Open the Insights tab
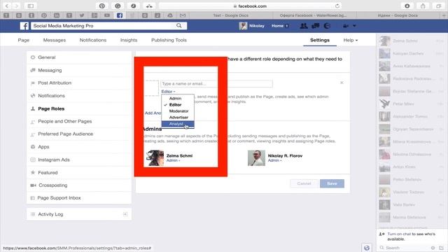Screen dimensions: 448x252 tap(129, 41)
